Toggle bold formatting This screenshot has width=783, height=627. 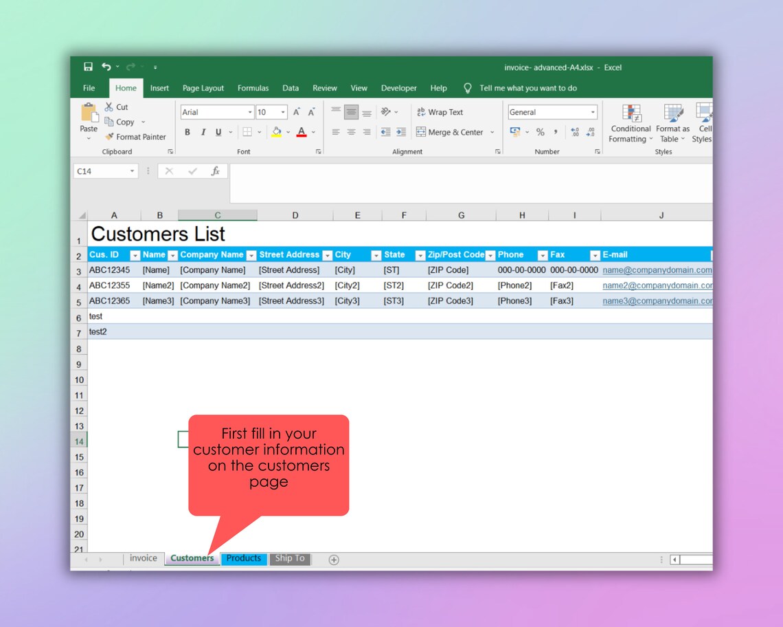(x=187, y=131)
